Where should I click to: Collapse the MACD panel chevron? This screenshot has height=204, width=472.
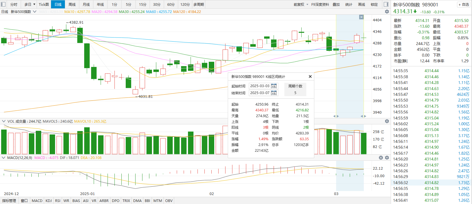pos(4,158)
